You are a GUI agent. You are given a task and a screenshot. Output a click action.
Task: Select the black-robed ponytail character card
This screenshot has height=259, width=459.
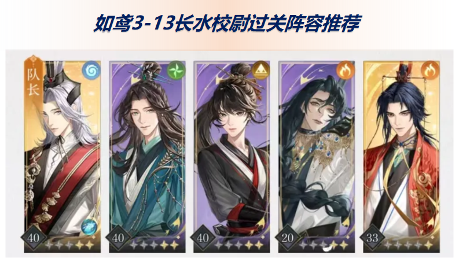pos(232,157)
